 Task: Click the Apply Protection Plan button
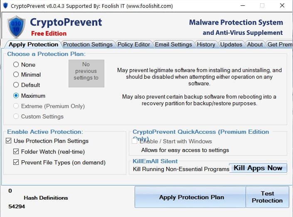pyautogui.click(x=190, y=197)
